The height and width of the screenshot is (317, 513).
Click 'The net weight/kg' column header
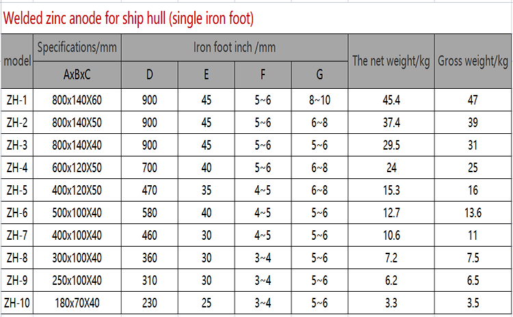[x=391, y=61]
